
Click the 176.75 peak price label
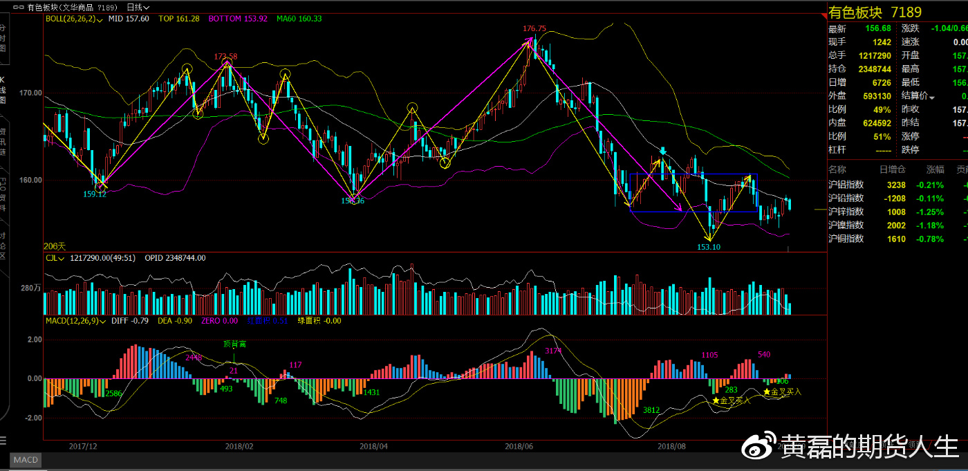point(534,29)
